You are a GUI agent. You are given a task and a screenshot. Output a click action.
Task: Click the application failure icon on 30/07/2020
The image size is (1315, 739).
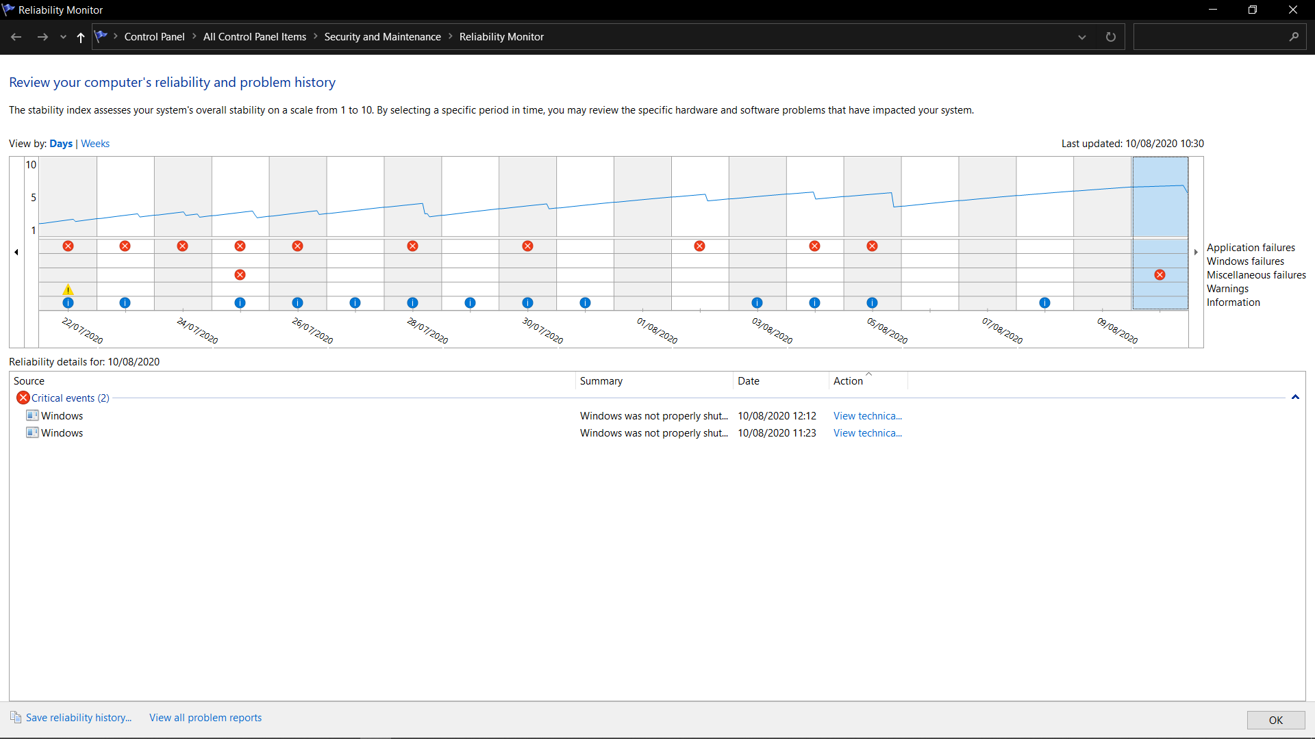tap(527, 246)
